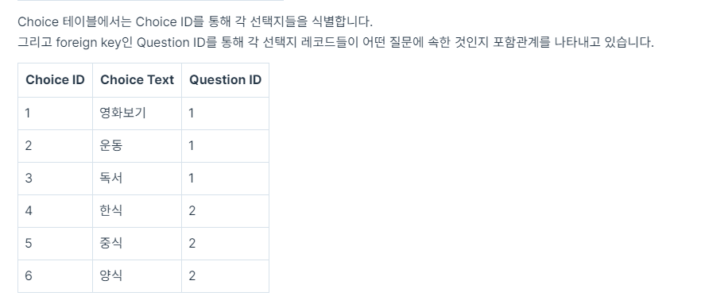Click Choice ID cell with value 6
This screenshot has width=701, height=300.
[55, 276]
